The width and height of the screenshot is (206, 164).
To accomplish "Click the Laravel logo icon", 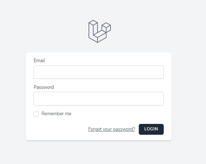I will tap(100, 31).
